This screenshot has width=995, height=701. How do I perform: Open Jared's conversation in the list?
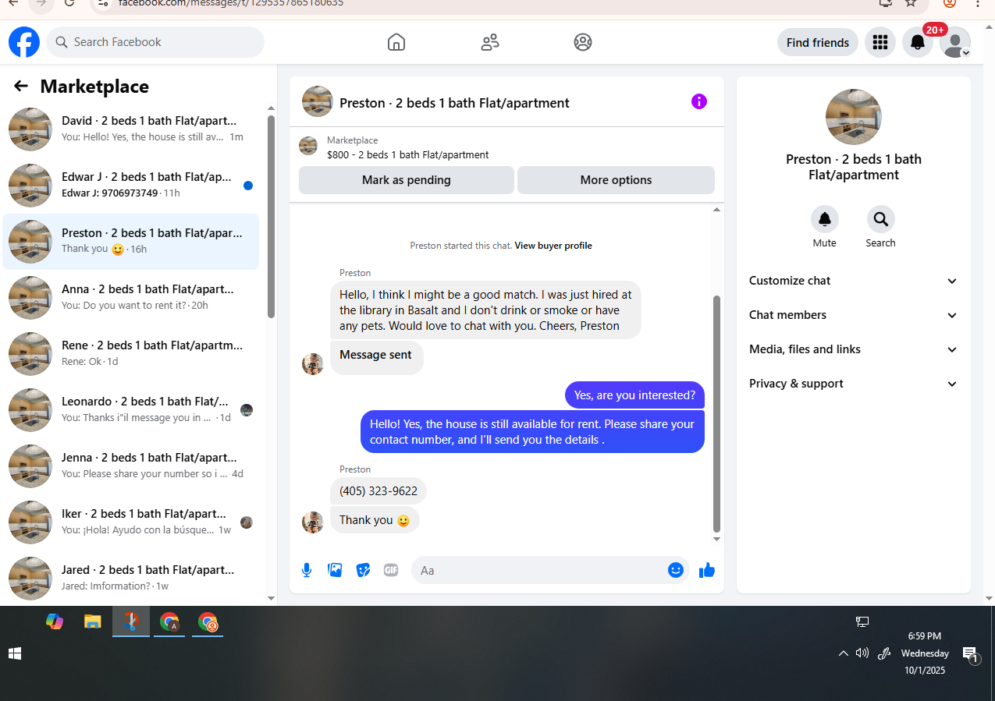coord(131,579)
